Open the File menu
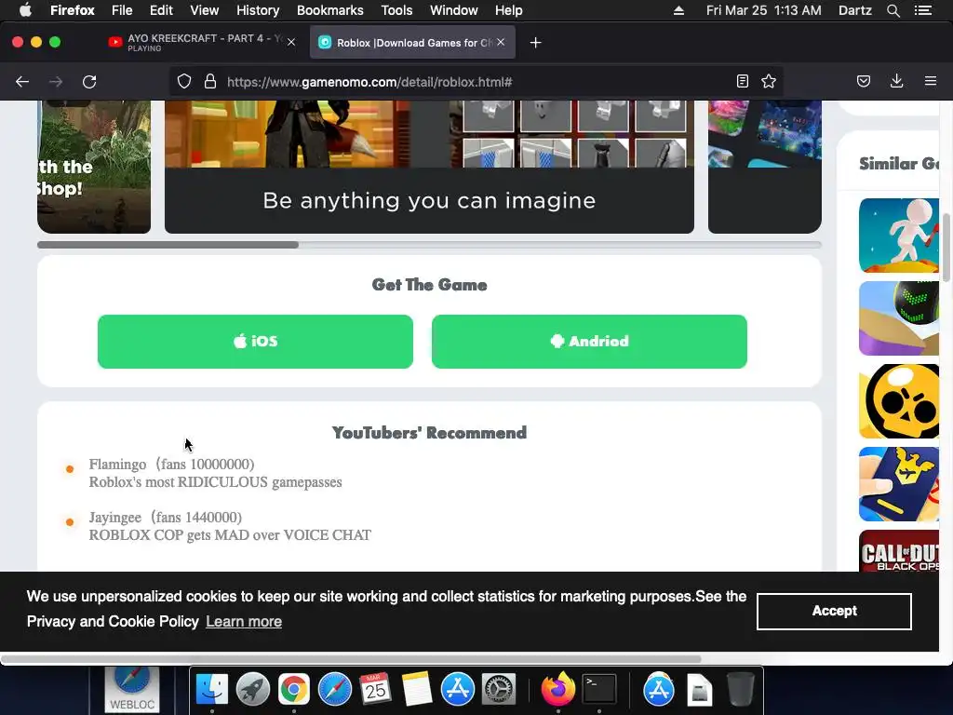 122,10
